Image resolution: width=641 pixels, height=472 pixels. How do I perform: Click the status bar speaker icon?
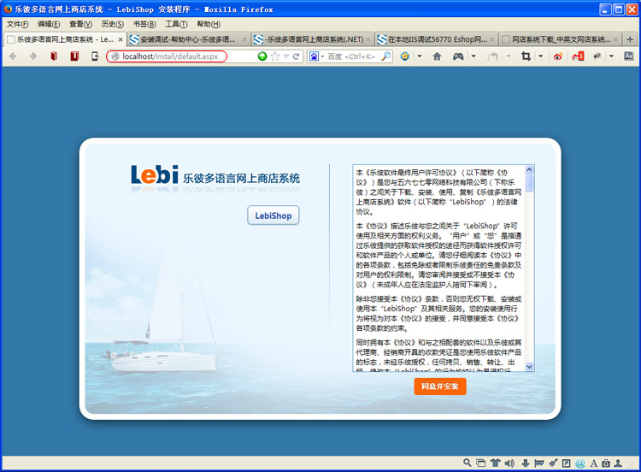point(509,463)
